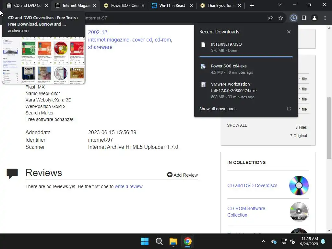This screenshot has height=249, width=332.
Task: Click the tab hover preview thumbnail
Action: click(x=44, y=60)
